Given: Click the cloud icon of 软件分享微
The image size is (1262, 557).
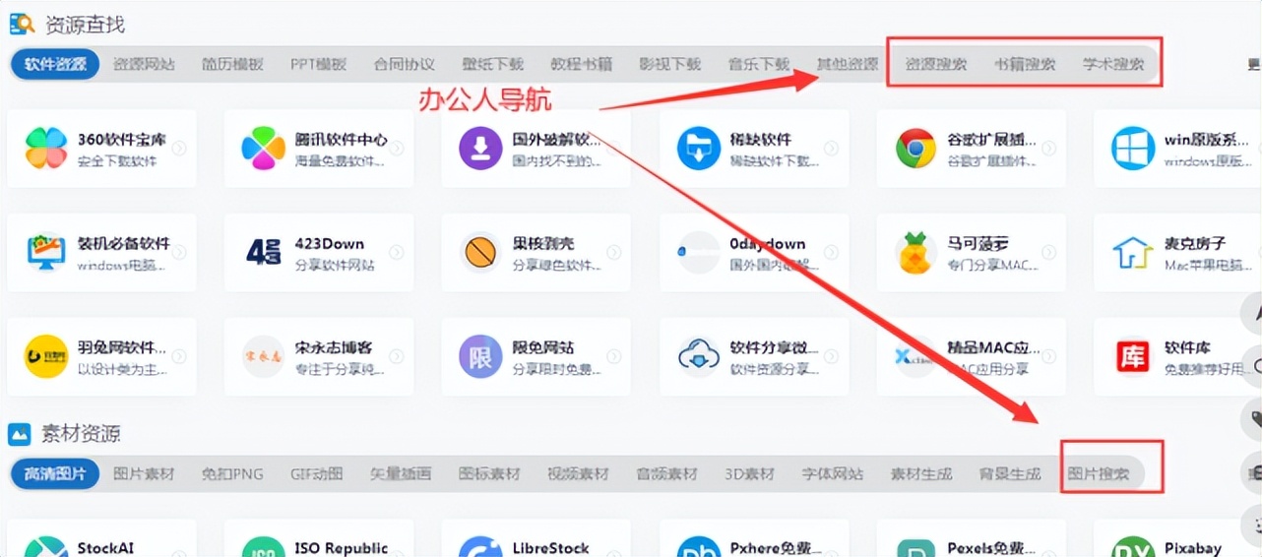Looking at the screenshot, I should (698, 356).
